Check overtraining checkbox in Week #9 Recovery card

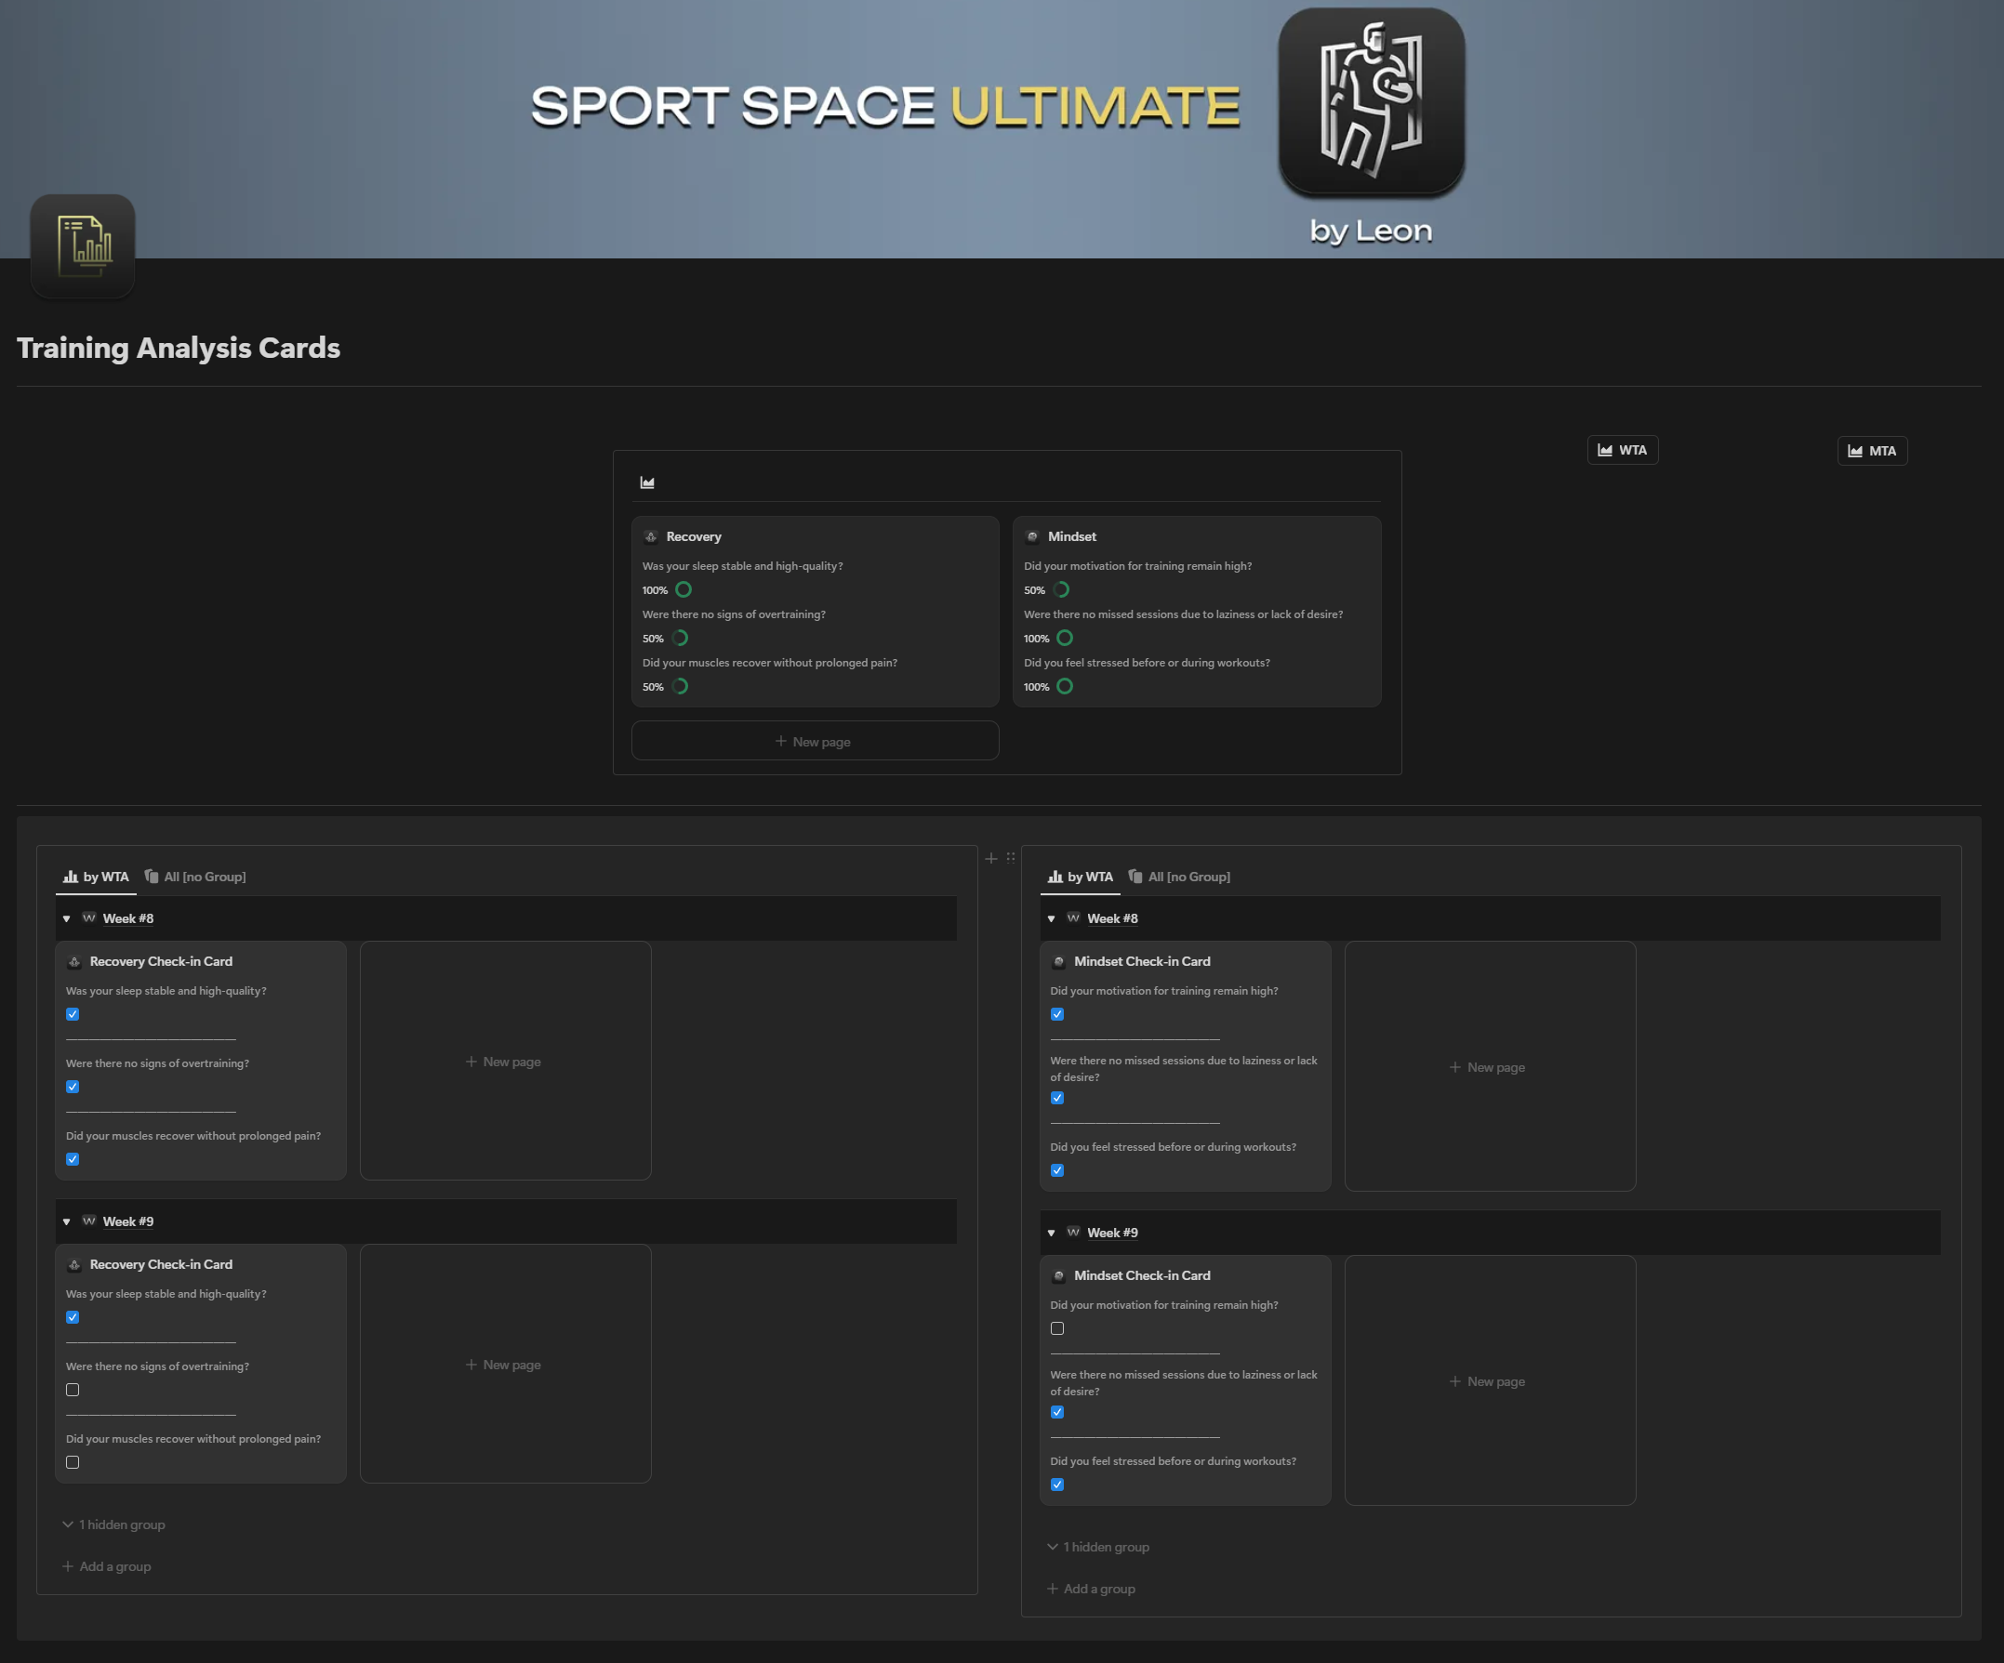click(73, 1390)
